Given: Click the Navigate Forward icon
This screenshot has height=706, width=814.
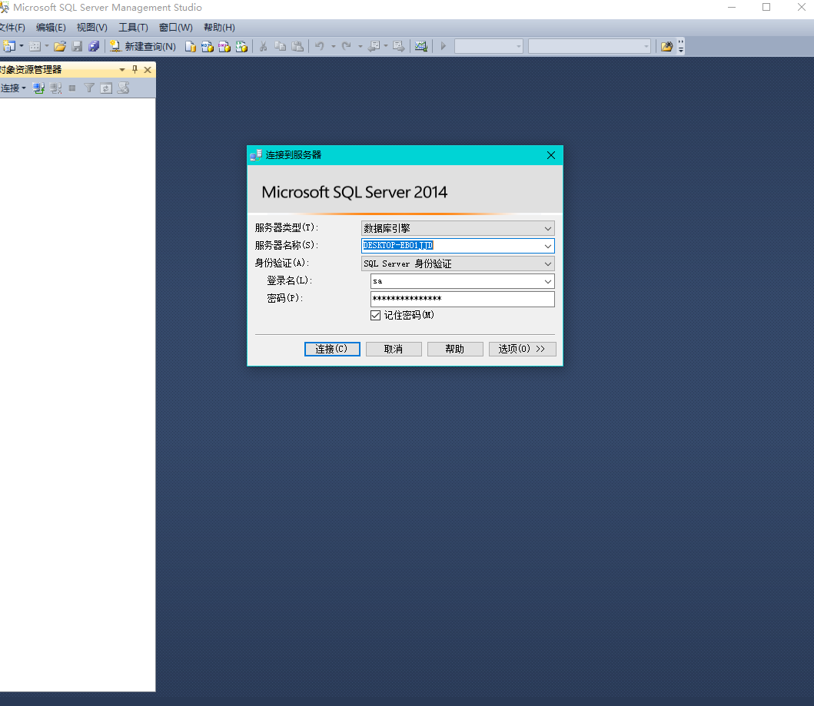Looking at the screenshot, I should tap(399, 46).
